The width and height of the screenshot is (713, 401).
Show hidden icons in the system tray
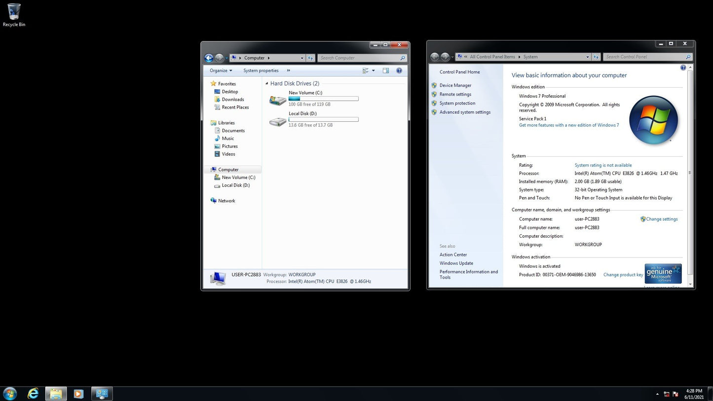coord(657,394)
